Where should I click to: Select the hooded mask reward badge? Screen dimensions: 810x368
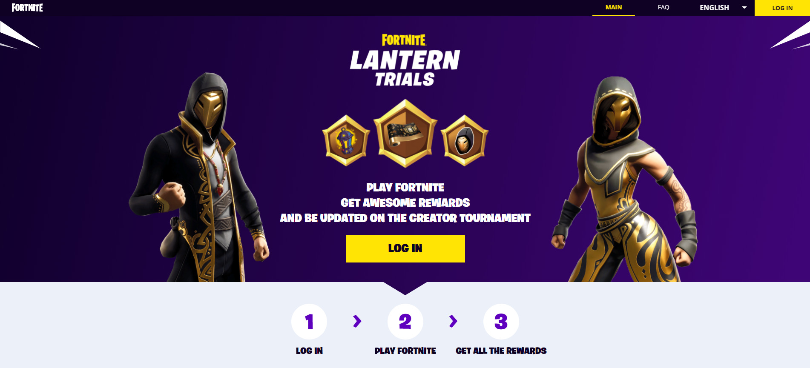464,140
